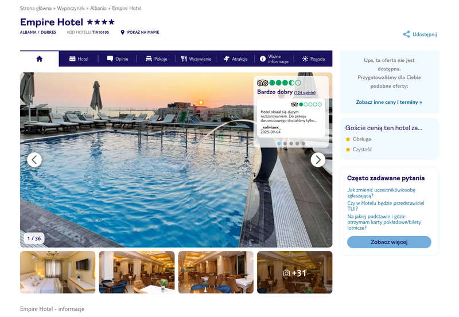This screenshot has width=459, height=317.
Task: Show next photo with right arrow
Action: point(318,160)
